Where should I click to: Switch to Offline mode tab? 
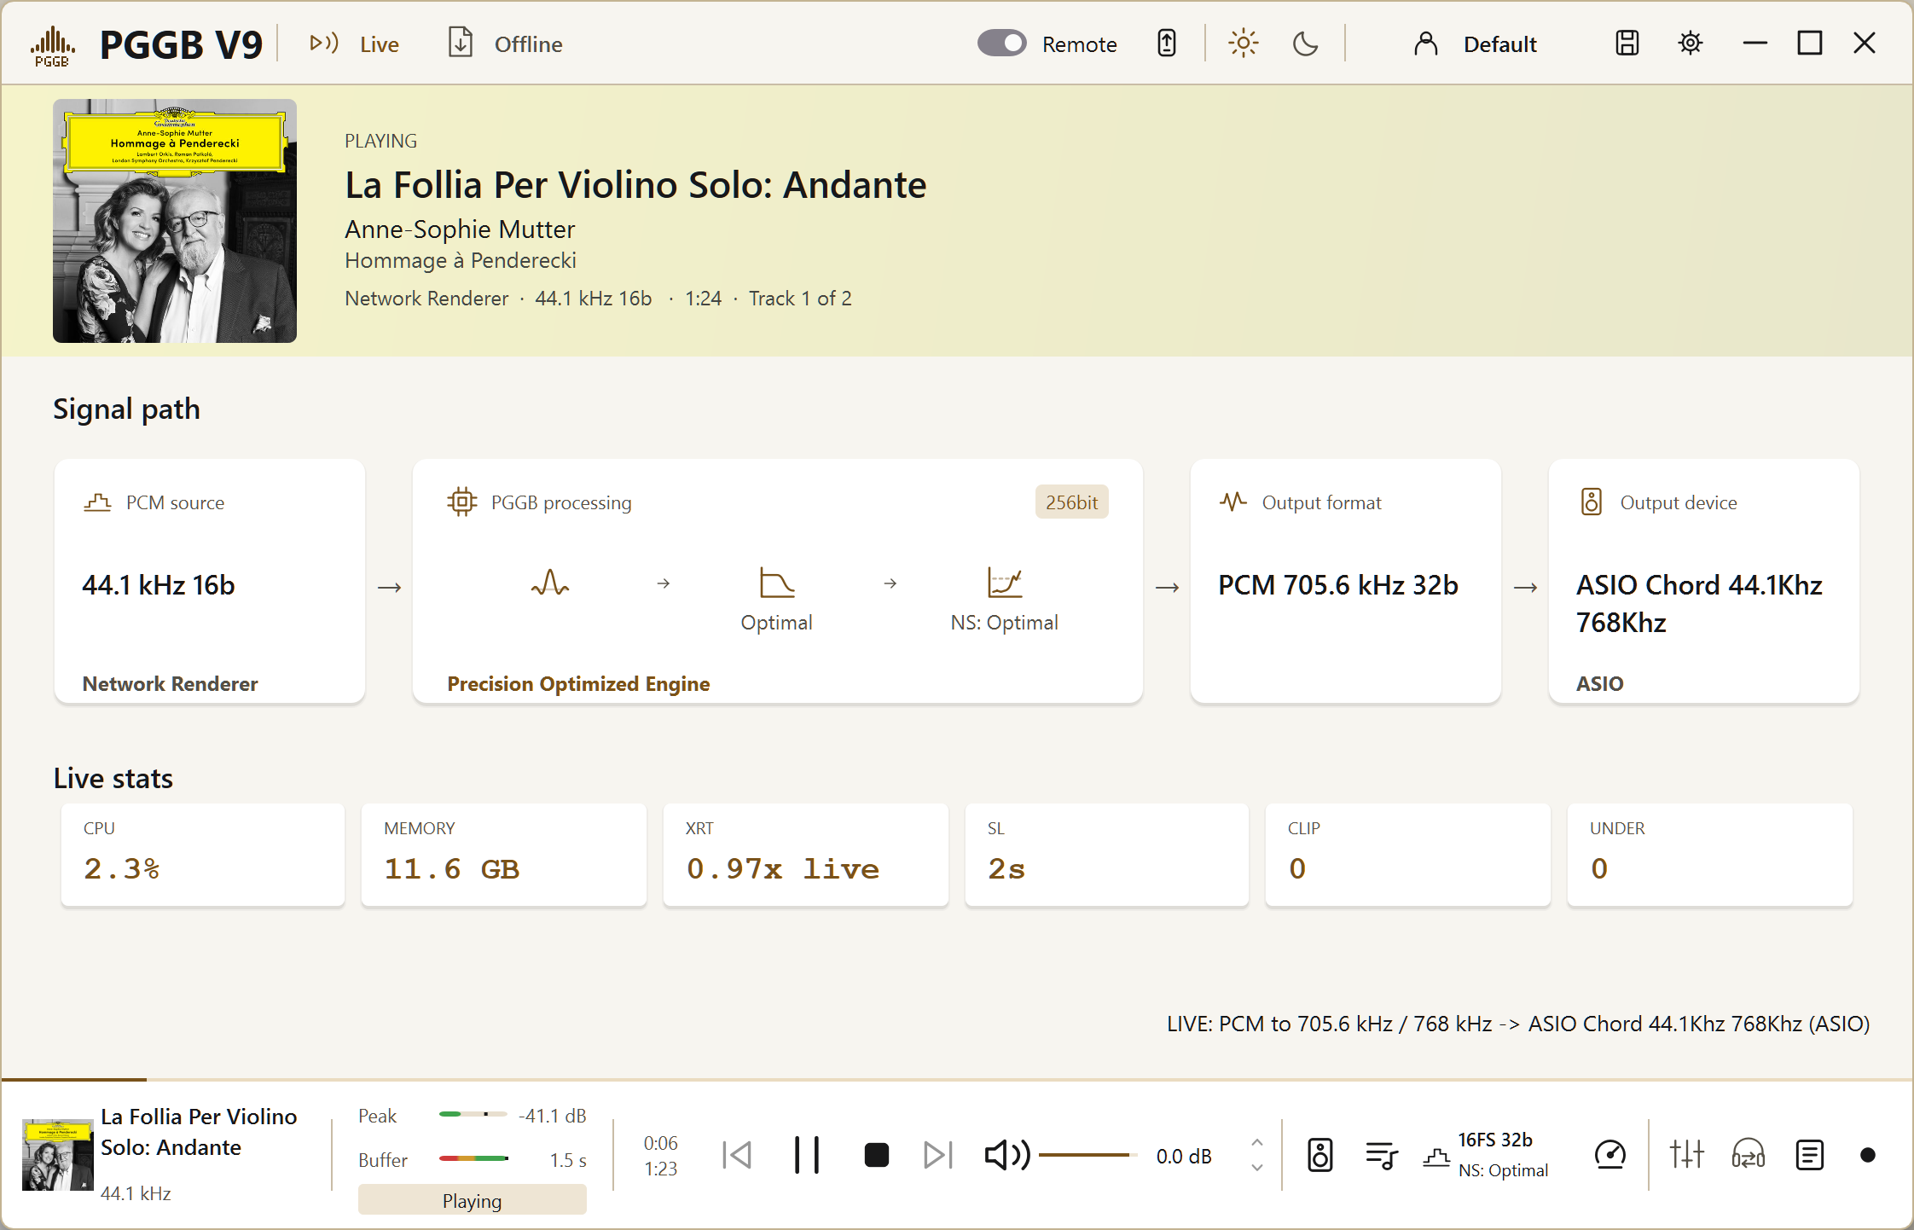[x=506, y=44]
